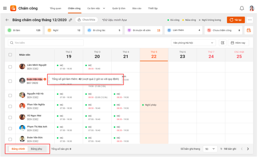Click the Chấm công app logo
The width and height of the screenshot is (258, 158).
(13, 8)
